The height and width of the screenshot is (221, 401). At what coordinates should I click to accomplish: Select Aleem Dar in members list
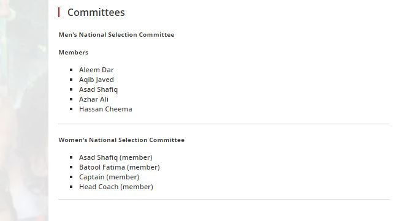[96, 70]
